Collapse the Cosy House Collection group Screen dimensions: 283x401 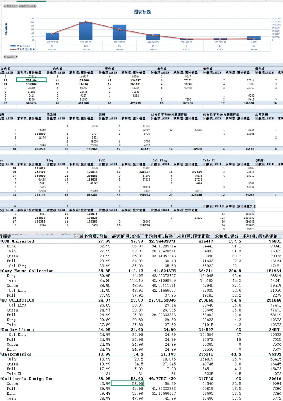(x=1, y=271)
